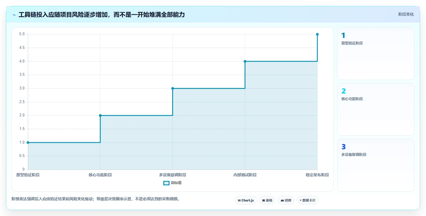Click the footnote starting with 阶梯表达强调

point(95,199)
